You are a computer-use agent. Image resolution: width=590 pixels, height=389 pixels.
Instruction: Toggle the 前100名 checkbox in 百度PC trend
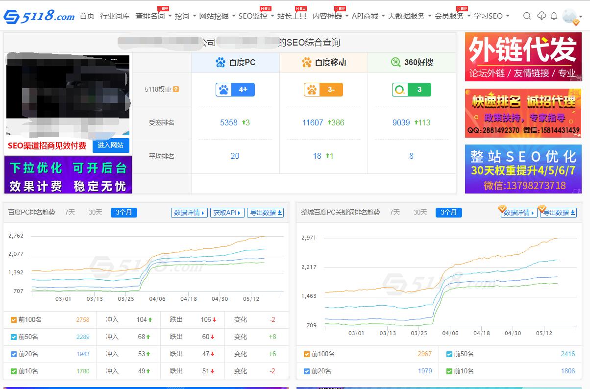point(14,320)
